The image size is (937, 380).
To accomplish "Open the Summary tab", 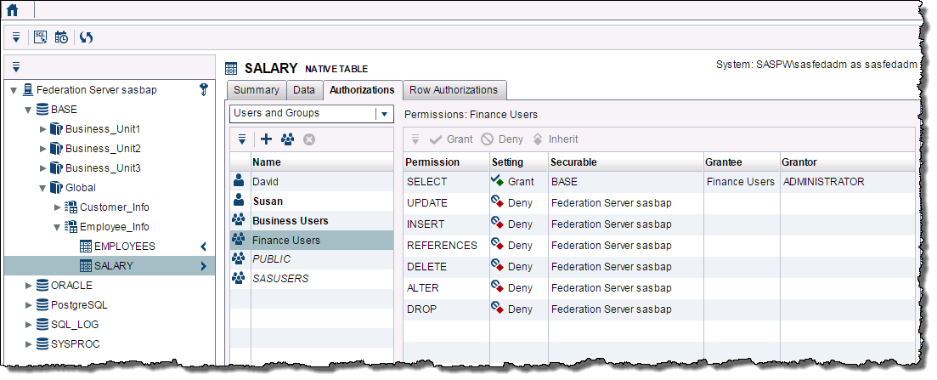I will (x=256, y=90).
